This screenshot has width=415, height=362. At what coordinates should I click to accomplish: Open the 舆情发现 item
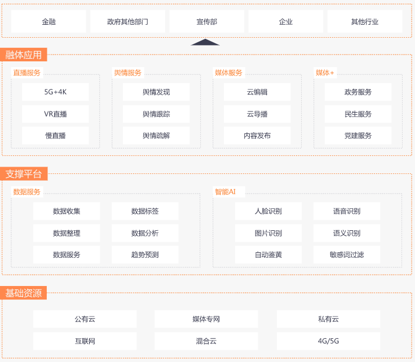pyautogui.click(x=156, y=92)
